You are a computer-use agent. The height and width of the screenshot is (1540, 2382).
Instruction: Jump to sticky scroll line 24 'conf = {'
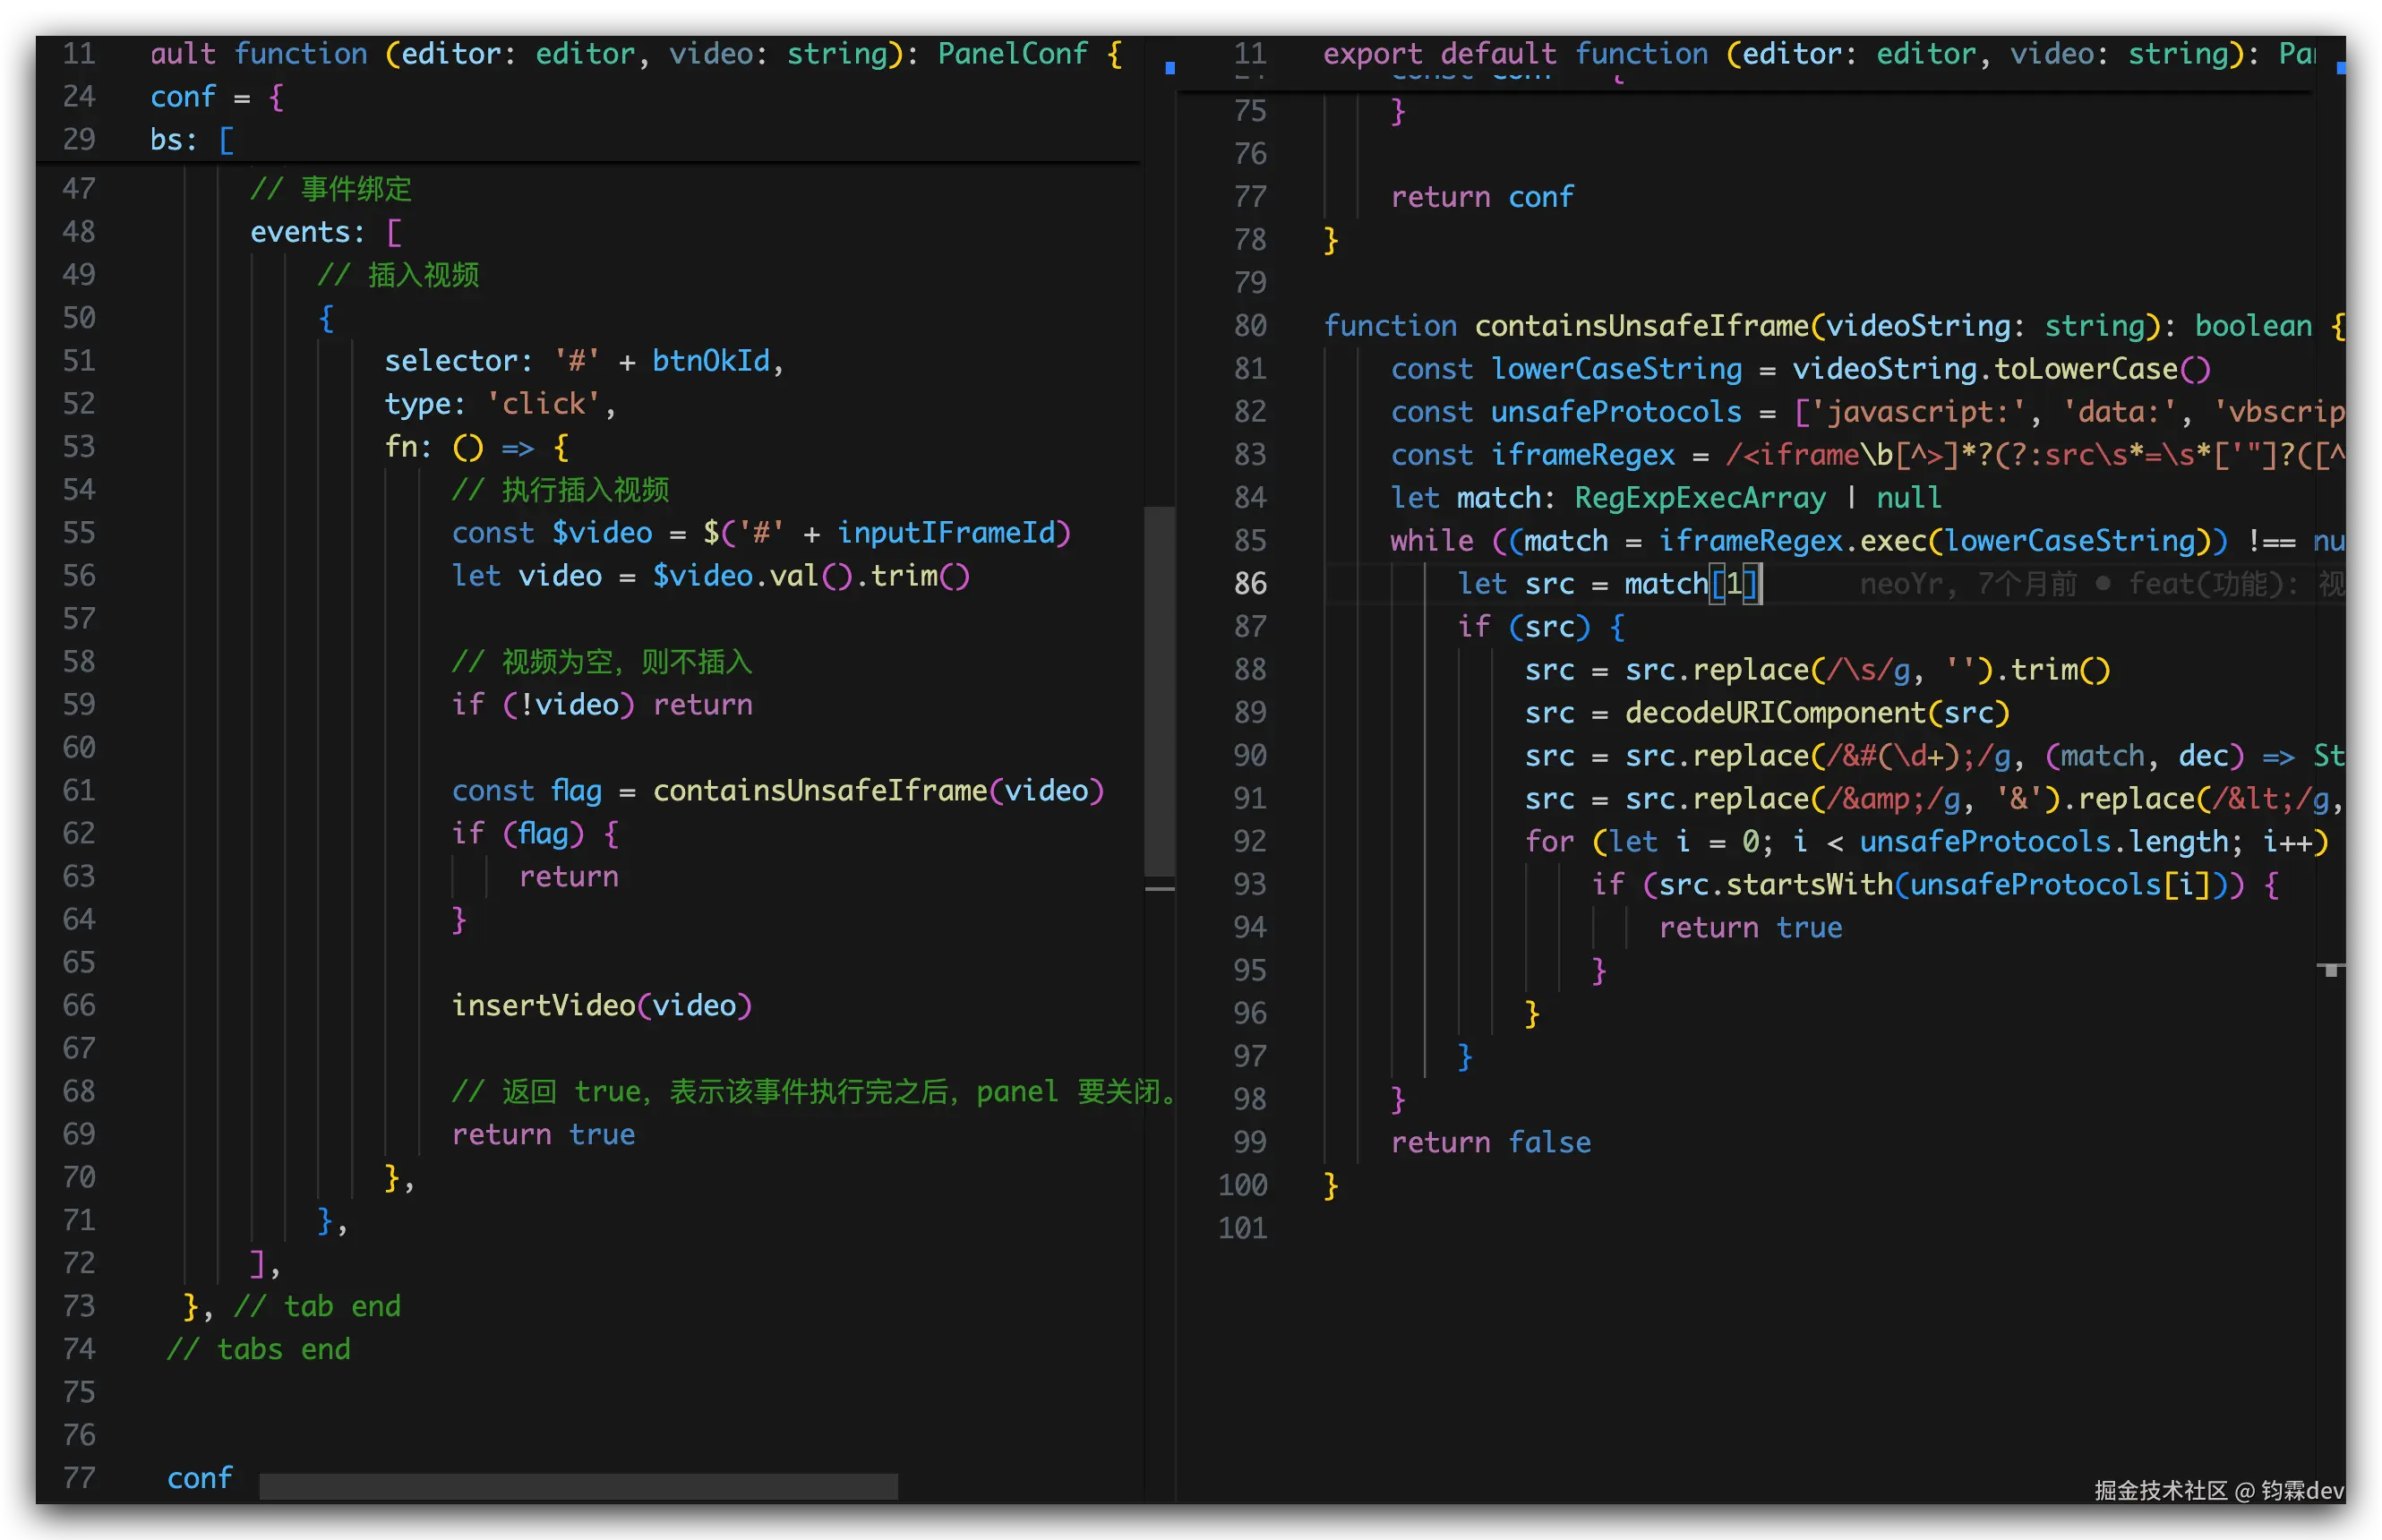click(x=217, y=97)
